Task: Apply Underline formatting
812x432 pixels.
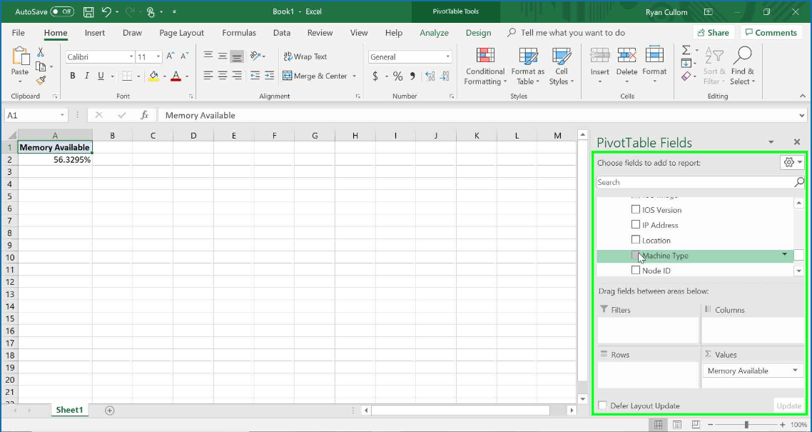Action: (x=100, y=76)
